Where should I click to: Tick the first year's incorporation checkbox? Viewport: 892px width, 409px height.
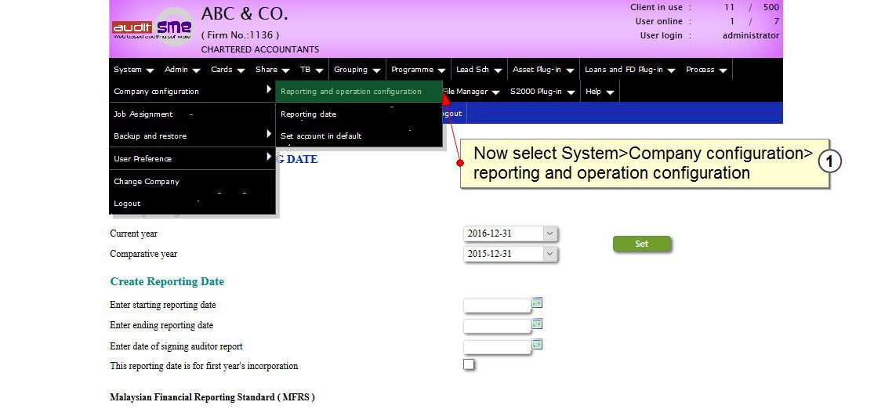point(469,364)
